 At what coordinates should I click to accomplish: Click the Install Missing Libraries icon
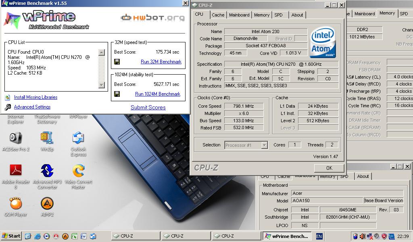[x=8, y=98]
